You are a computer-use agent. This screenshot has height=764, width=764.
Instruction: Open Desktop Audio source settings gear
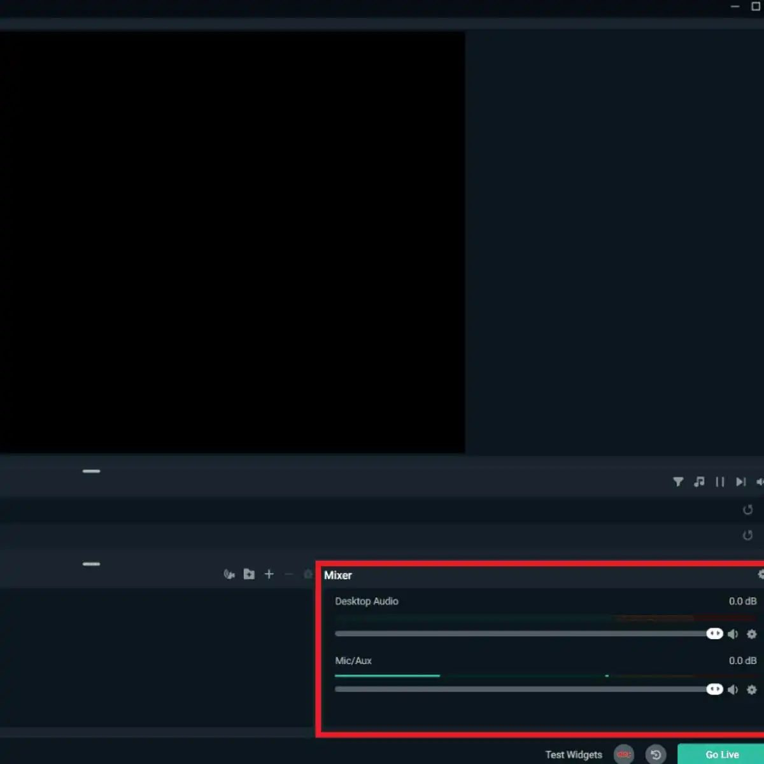click(751, 634)
